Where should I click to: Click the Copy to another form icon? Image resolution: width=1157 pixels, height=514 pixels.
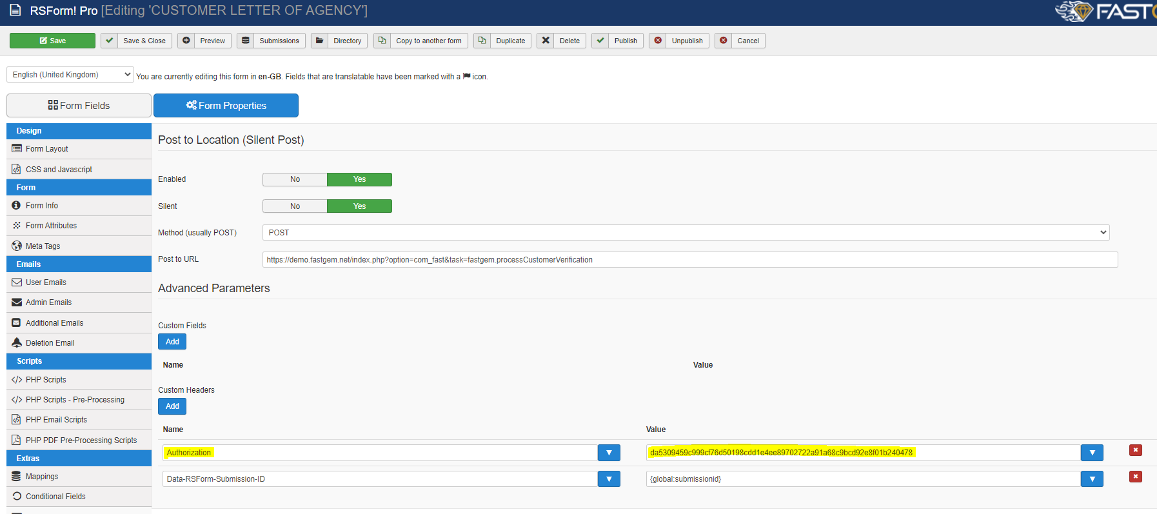382,41
